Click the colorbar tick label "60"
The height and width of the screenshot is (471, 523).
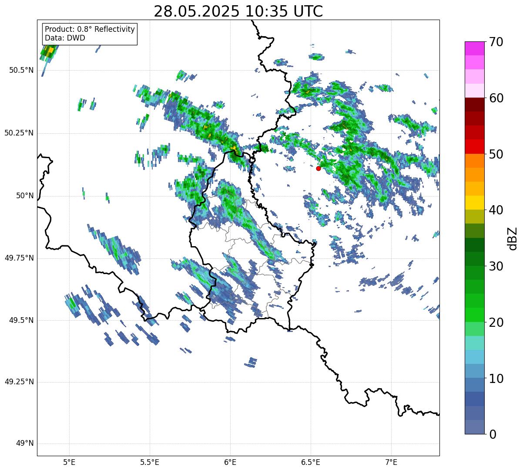496,98
